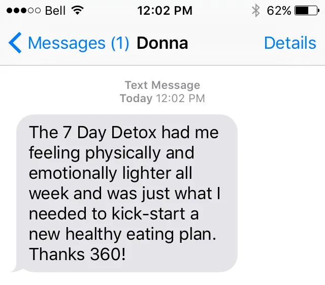Screen dimensions: 325x285
Task: Tap the (1) unread count badge
Action: click(x=120, y=43)
